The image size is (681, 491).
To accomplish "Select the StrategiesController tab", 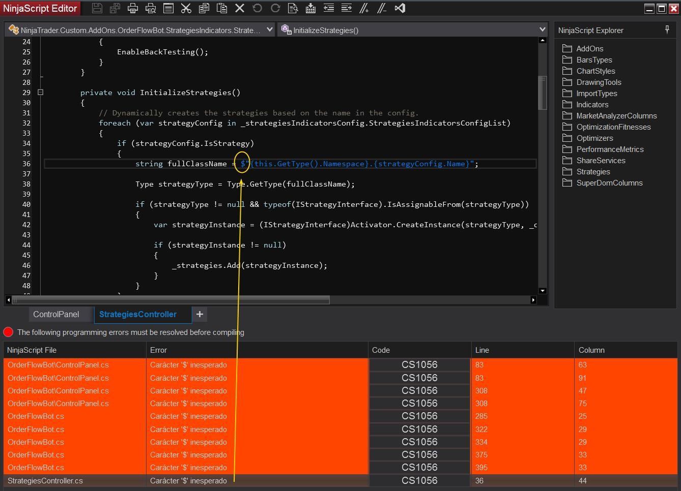I will coord(138,314).
